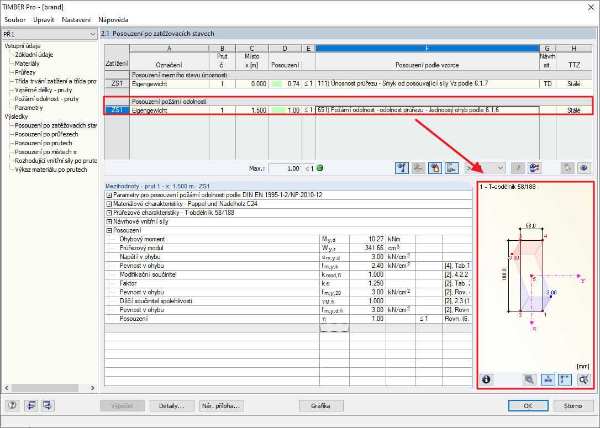The height and width of the screenshot is (428, 600).
Task: Open the ratio filter dropdown
Action: (485, 168)
